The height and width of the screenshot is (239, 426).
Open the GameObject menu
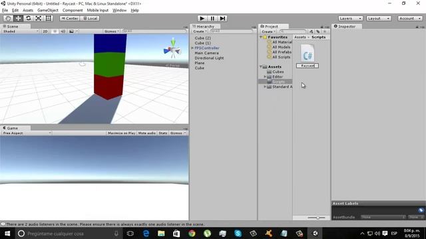click(x=48, y=11)
